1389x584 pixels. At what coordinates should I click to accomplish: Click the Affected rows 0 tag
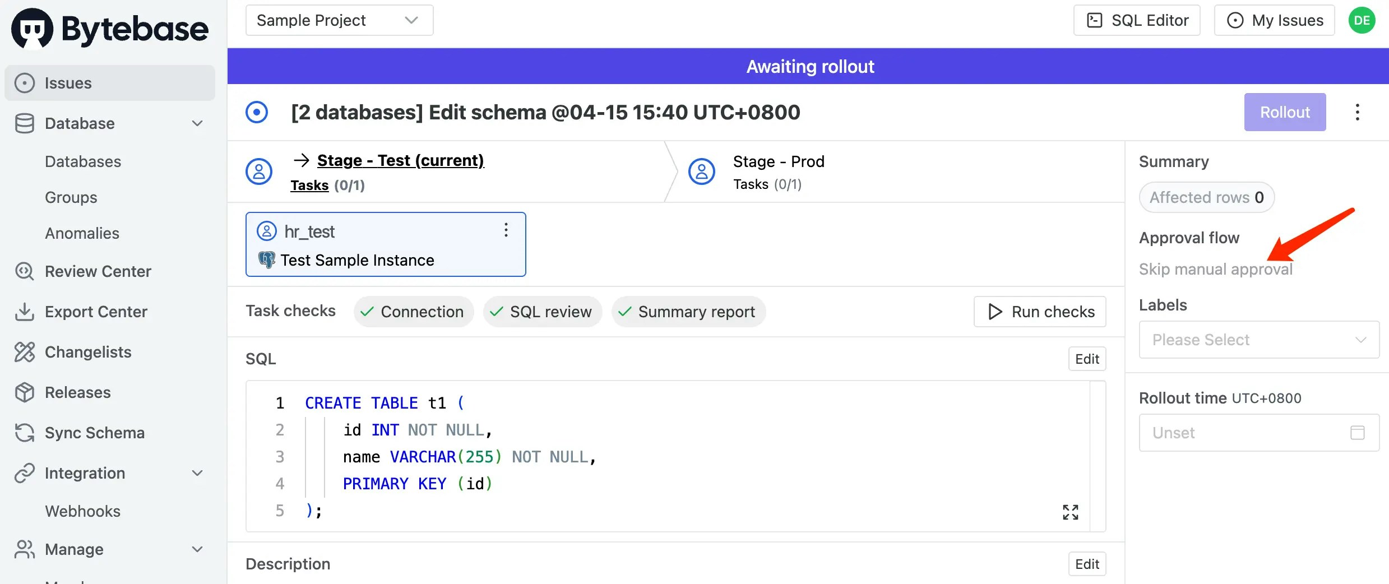[1207, 197]
